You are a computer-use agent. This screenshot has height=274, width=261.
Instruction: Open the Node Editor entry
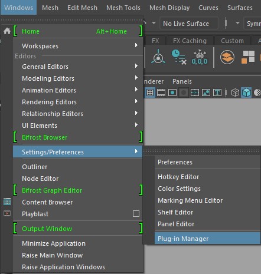pos(78,179)
